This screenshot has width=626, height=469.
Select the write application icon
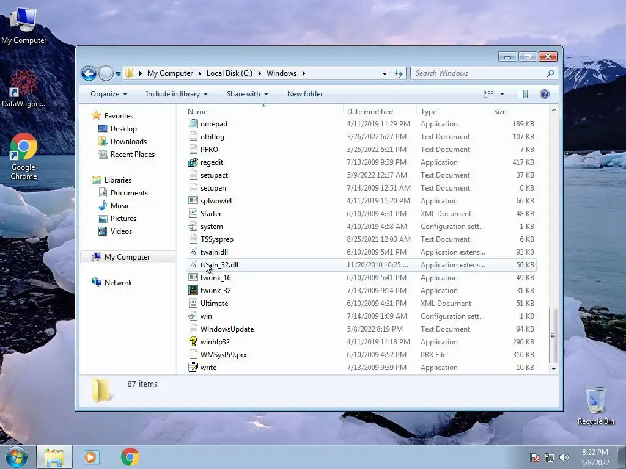[x=193, y=367]
